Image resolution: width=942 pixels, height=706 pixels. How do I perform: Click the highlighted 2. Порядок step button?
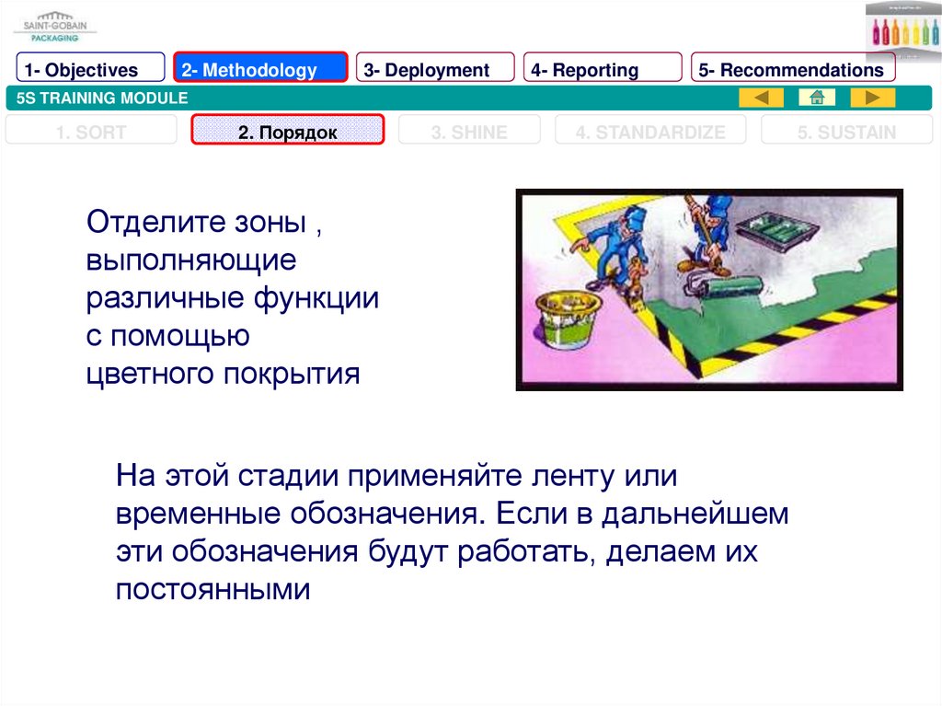click(x=287, y=132)
